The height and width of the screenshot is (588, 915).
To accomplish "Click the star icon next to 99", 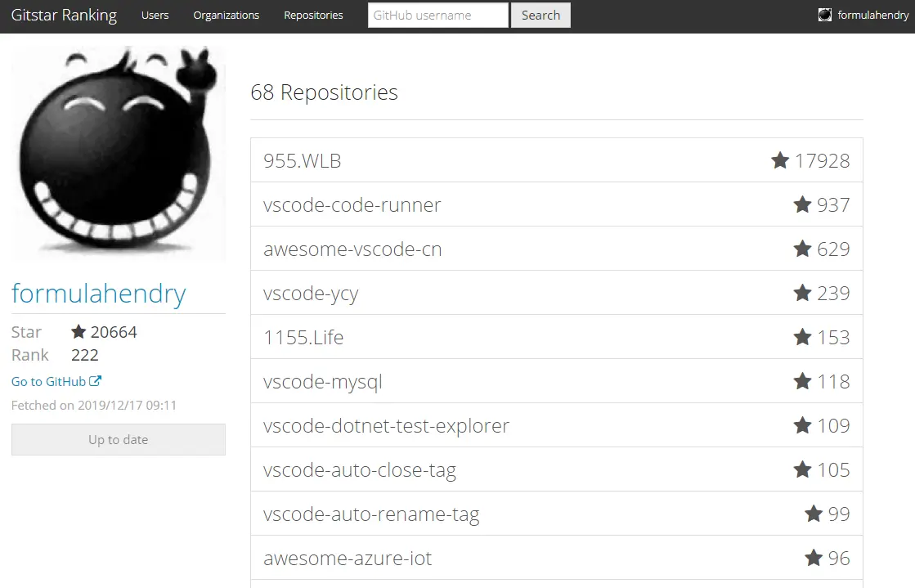I will [814, 514].
